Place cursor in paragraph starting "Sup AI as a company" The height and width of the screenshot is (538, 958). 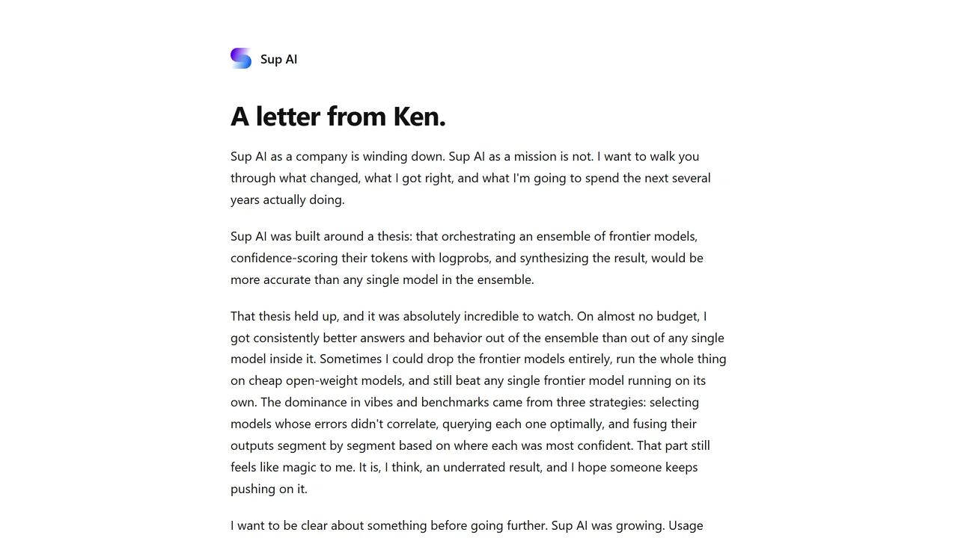(471, 178)
